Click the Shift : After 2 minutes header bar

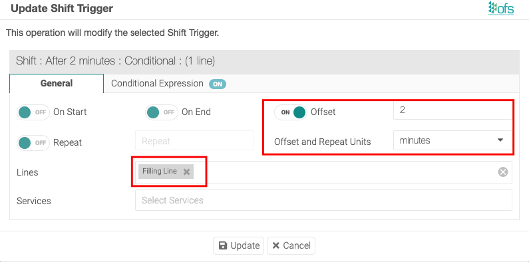click(264, 61)
